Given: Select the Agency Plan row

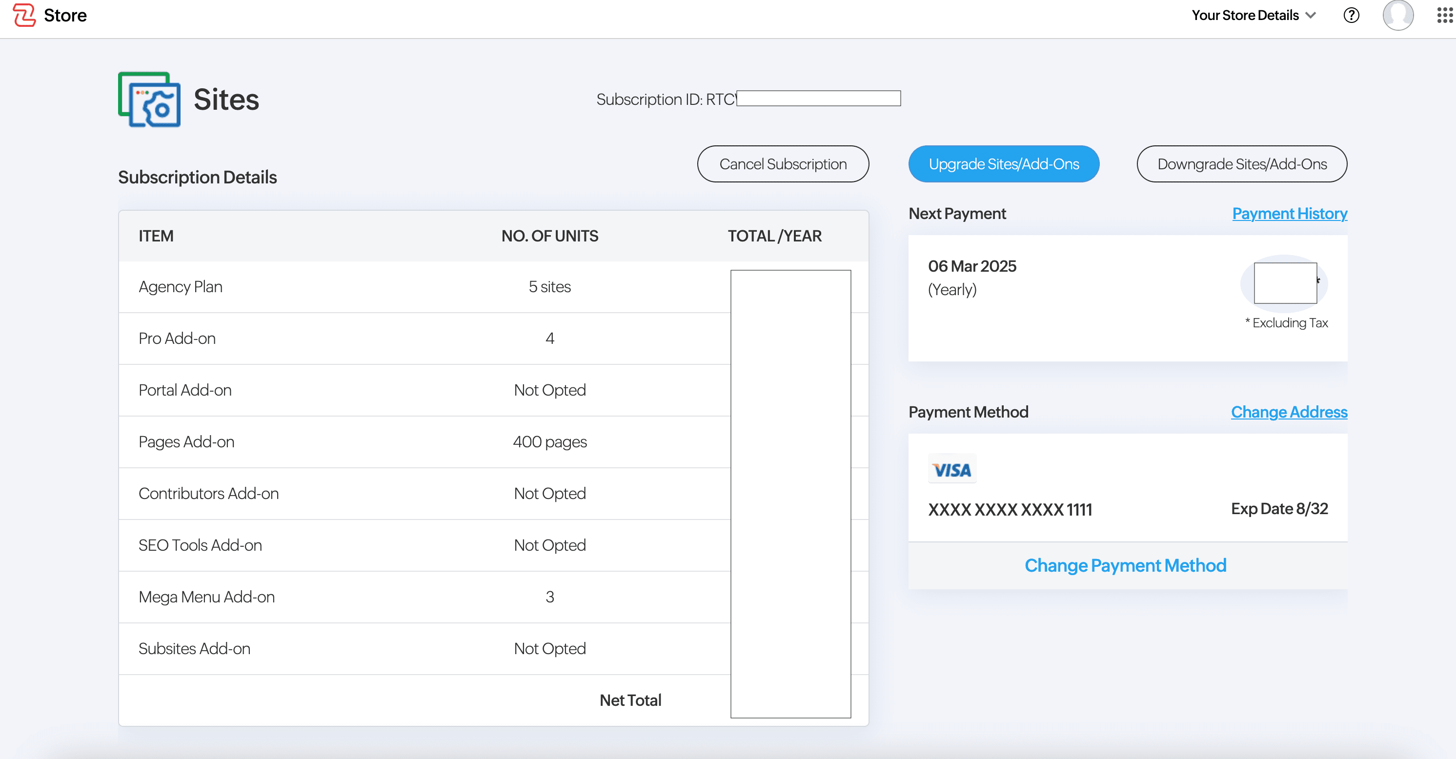Looking at the screenshot, I should (181, 286).
